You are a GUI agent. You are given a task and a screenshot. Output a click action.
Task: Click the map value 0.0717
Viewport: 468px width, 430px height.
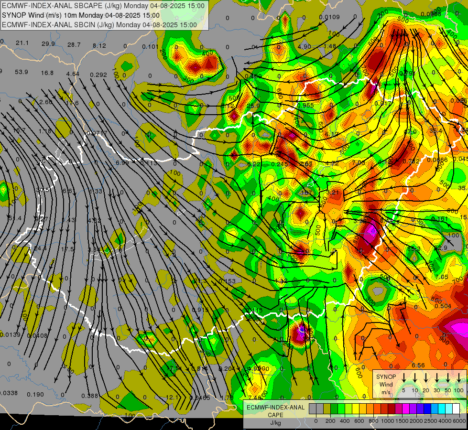click(x=97, y=132)
